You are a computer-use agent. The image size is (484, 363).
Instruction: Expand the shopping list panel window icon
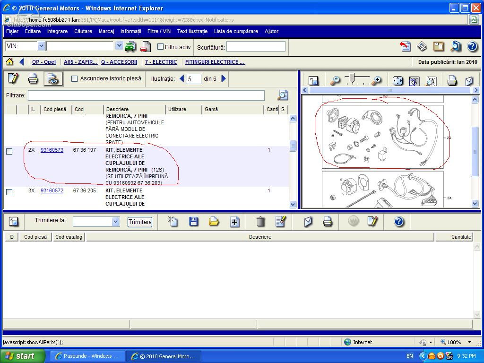13,221
